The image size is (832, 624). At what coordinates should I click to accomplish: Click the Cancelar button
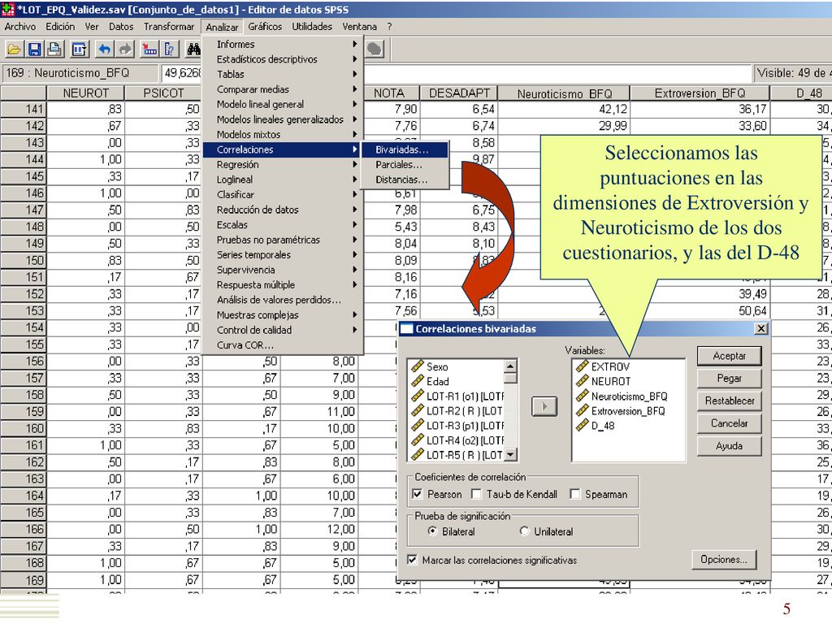tap(729, 423)
